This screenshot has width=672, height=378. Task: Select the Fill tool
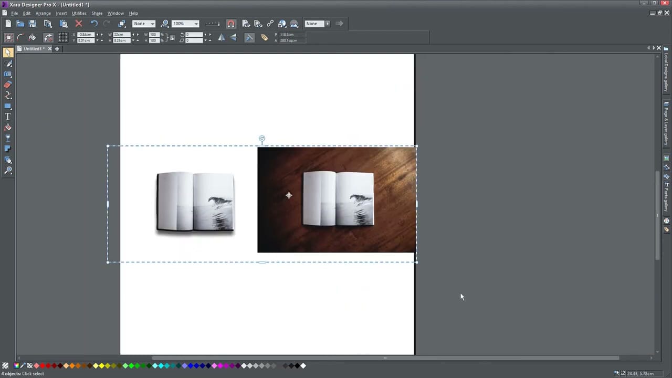pyautogui.click(x=8, y=127)
